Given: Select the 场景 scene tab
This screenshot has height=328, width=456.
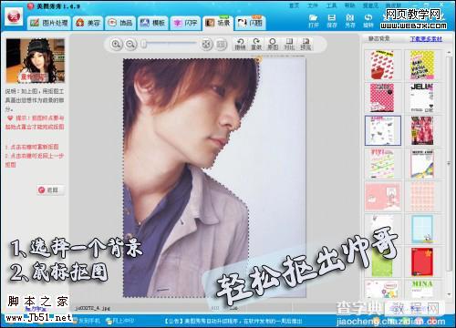Looking at the screenshot, I should pyautogui.click(x=218, y=23).
